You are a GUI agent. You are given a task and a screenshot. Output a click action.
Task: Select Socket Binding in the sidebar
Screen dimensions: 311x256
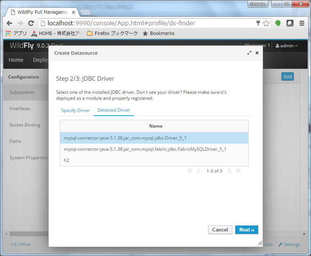coord(26,125)
